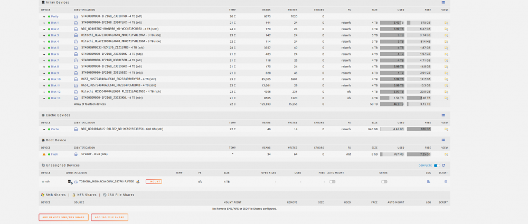The width and height of the screenshot is (528, 224).
Task: Toggle the COMPLETE switch in Unassigned Devices
Action: pyautogui.click(x=437, y=165)
